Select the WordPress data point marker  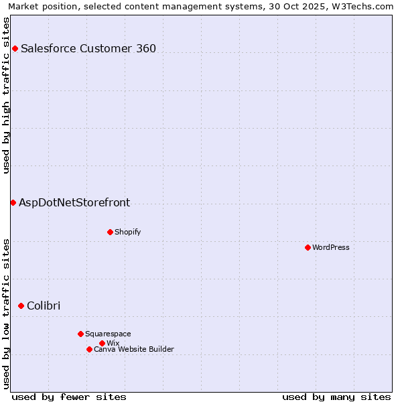click(308, 247)
